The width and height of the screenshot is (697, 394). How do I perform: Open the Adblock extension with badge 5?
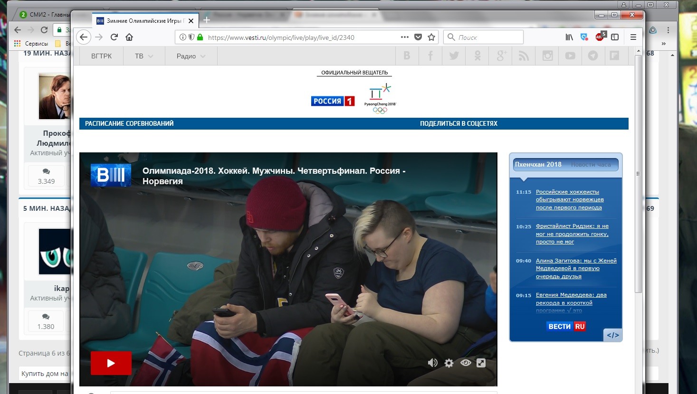tap(600, 37)
